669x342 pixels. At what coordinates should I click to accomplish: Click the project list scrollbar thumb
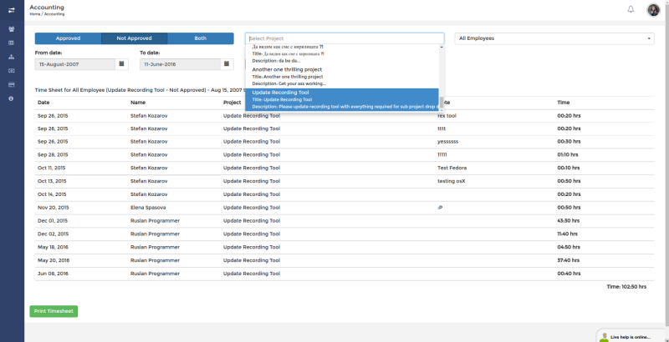click(x=442, y=102)
